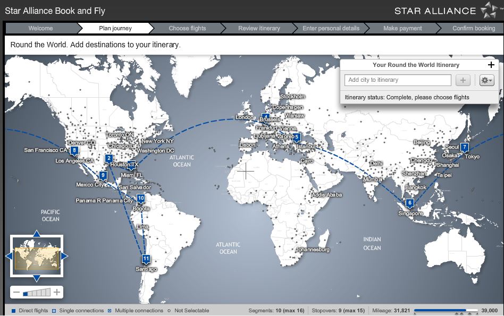Click the Segments count in status bar
Screen dimensions: 504x316
(276, 311)
